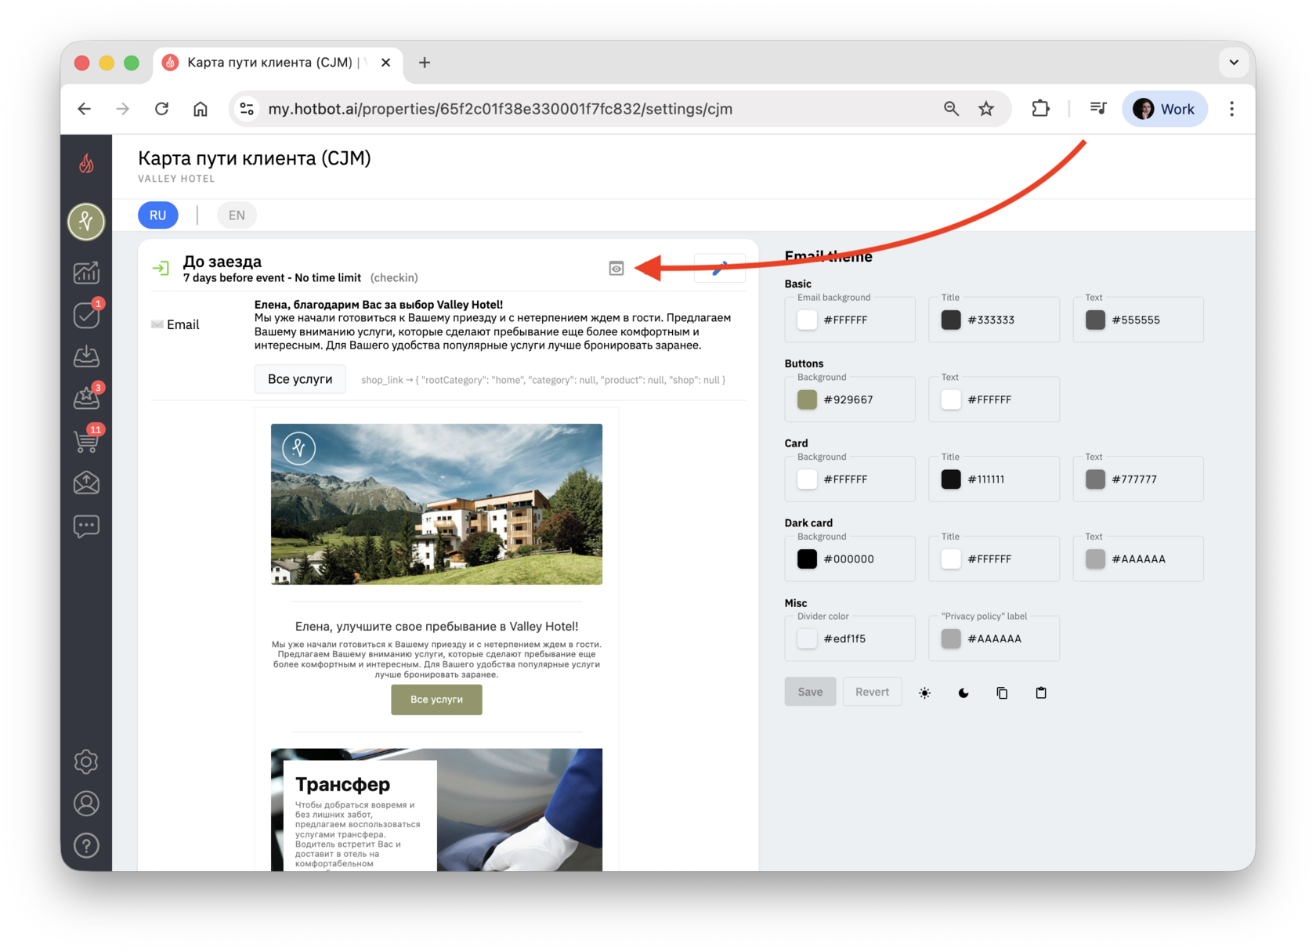The image size is (1316, 951).
Task: Open the Chrome three-dot menu
Action: 1231,109
